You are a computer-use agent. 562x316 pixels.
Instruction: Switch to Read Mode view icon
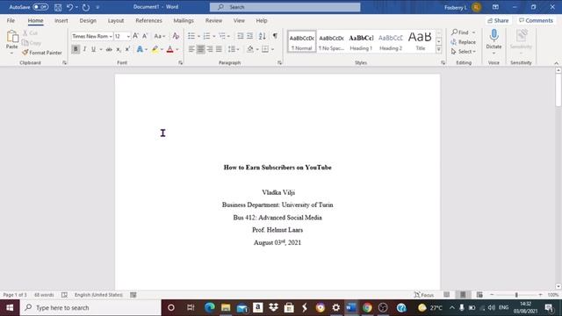[x=447, y=295]
